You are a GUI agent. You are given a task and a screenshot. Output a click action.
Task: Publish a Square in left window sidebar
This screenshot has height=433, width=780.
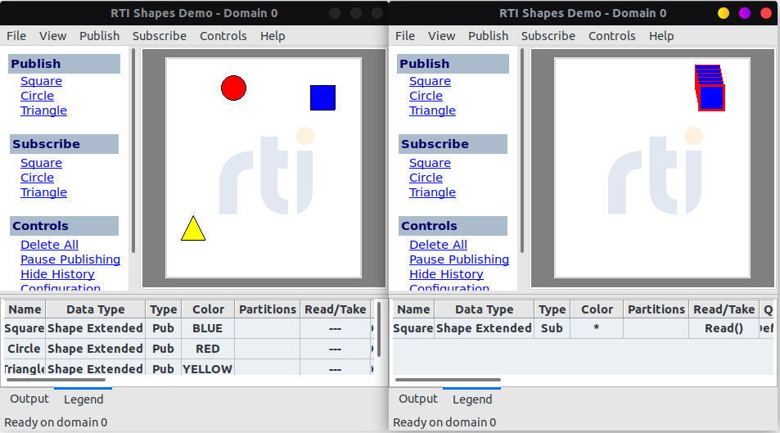tap(41, 81)
